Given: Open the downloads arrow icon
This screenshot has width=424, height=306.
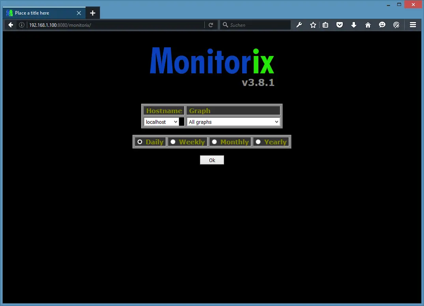Looking at the screenshot, I should pos(354,25).
